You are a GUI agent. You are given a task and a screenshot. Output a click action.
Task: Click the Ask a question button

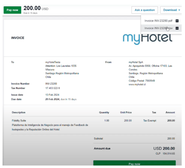[145, 10]
